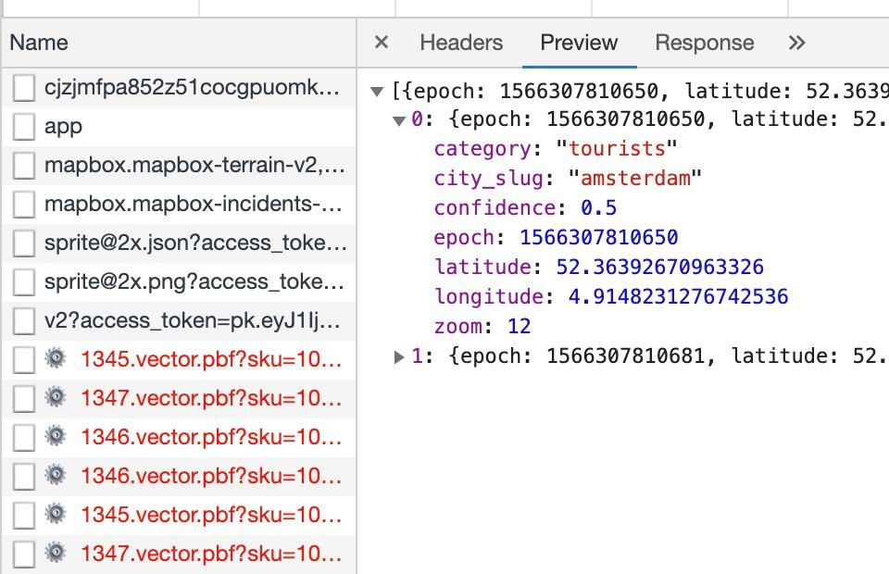Close the request details panel
Viewport: 889px width, 574px height.
(382, 43)
